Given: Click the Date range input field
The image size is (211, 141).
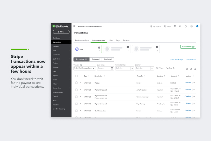Looking at the screenshot, I should (105, 68).
